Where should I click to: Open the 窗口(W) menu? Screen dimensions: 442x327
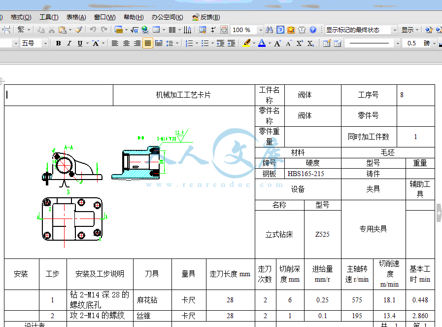click(104, 17)
